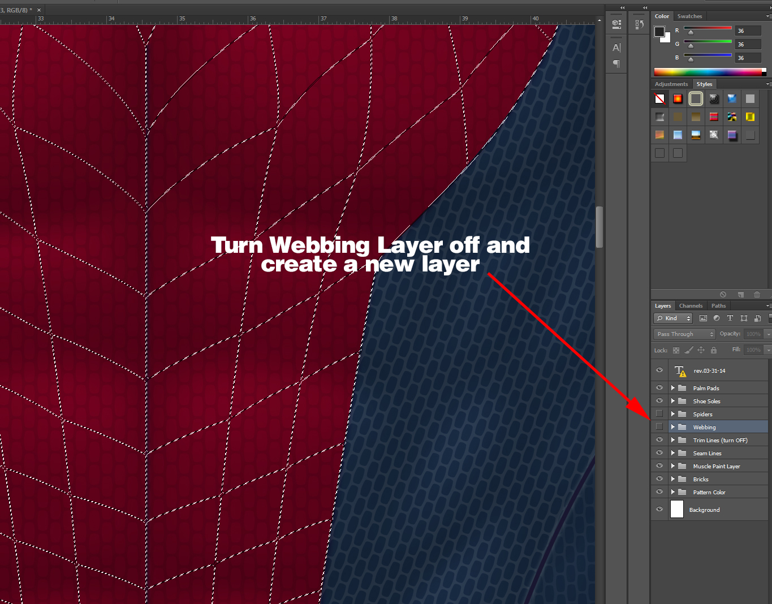Screen dimensions: 772x604
Task: Click Create new style icon
Action: point(740,295)
